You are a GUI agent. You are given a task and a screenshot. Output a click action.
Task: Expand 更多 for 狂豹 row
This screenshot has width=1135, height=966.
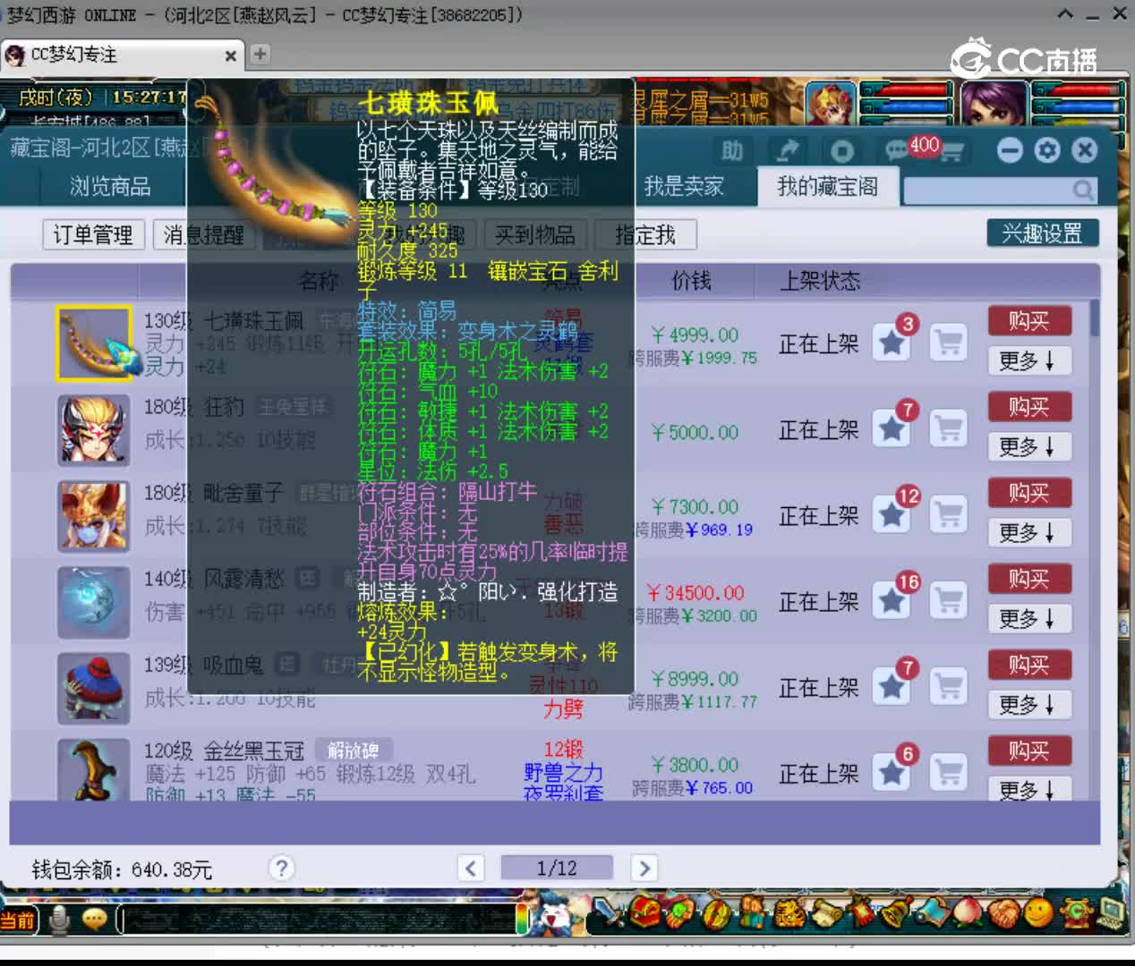pyautogui.click(x=1029, y=446)
